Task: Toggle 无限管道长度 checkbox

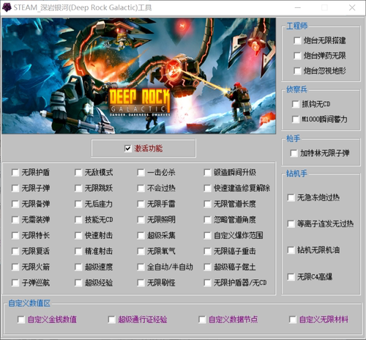Action: tap(207, 204)
